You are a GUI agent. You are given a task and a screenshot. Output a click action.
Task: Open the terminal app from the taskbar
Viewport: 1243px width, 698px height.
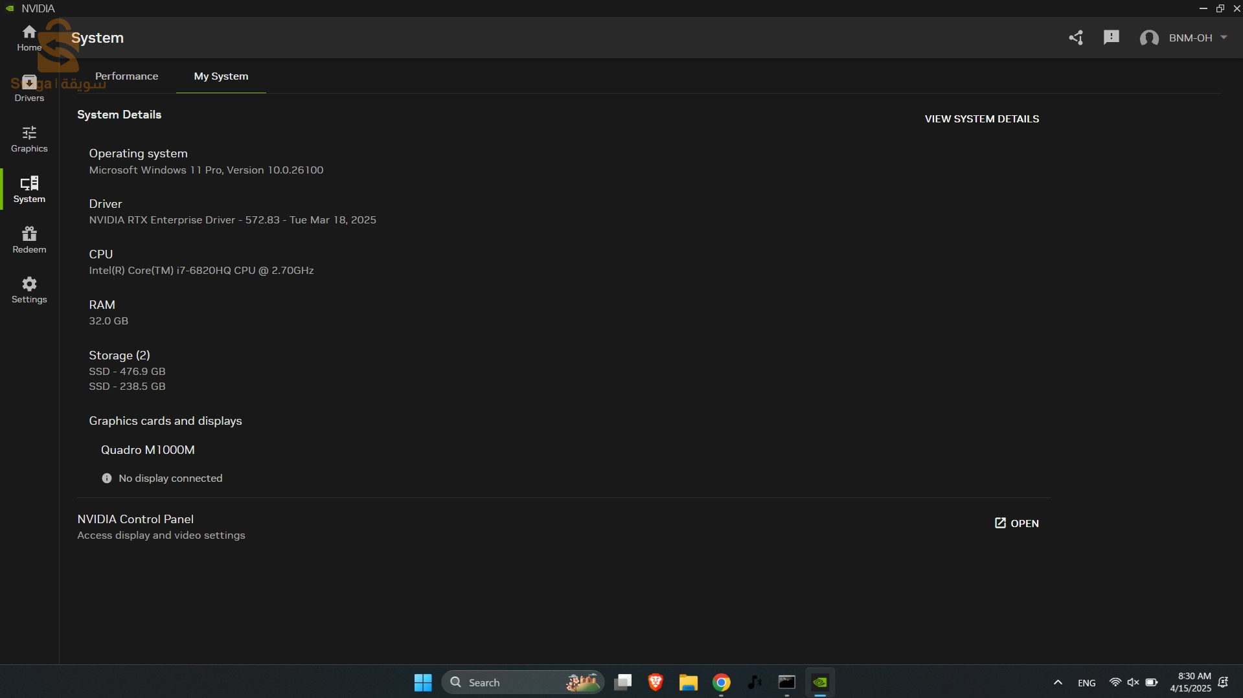point(787,682)
